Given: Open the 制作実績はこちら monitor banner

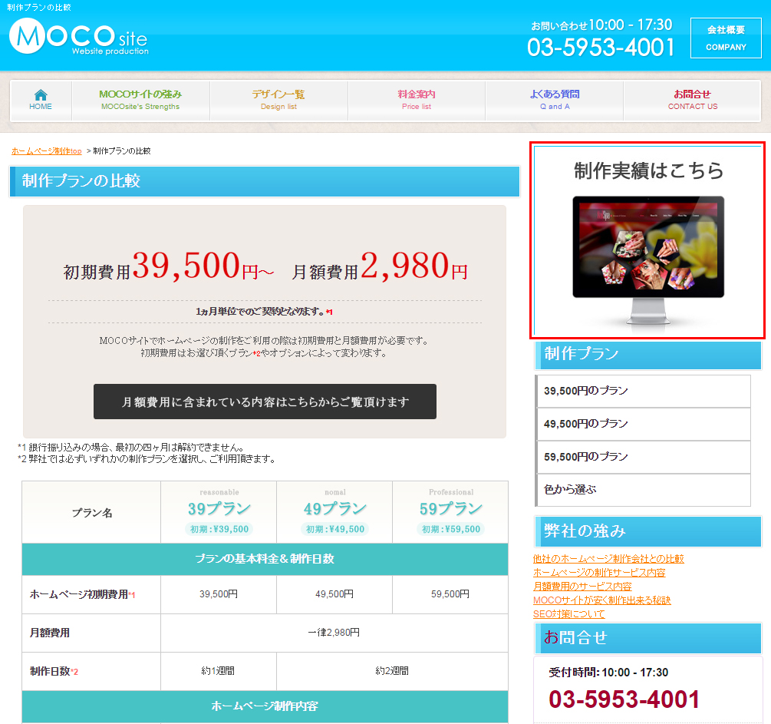Looking at the screenshot, I should click(647, 240).
